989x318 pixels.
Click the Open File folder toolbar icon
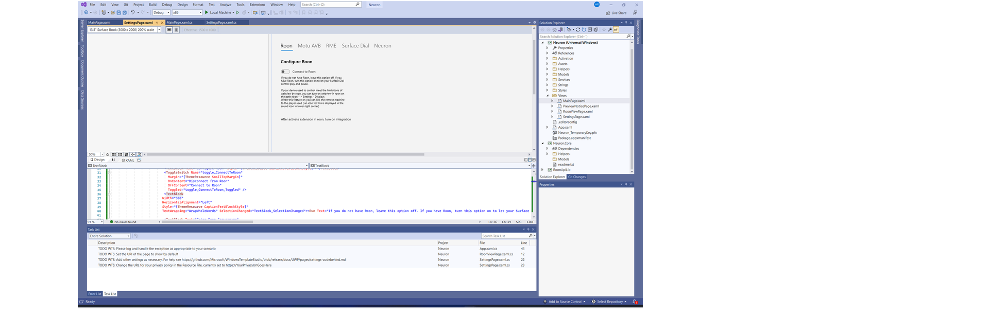(x=113, y=13)
